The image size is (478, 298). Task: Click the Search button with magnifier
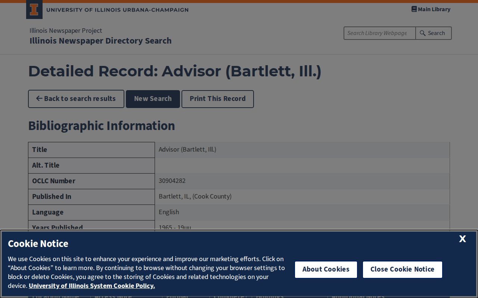(x=433, y=33)
